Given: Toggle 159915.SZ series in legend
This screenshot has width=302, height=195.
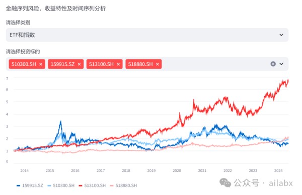Looking at the screenshot, I should click(x=30, y=185).
